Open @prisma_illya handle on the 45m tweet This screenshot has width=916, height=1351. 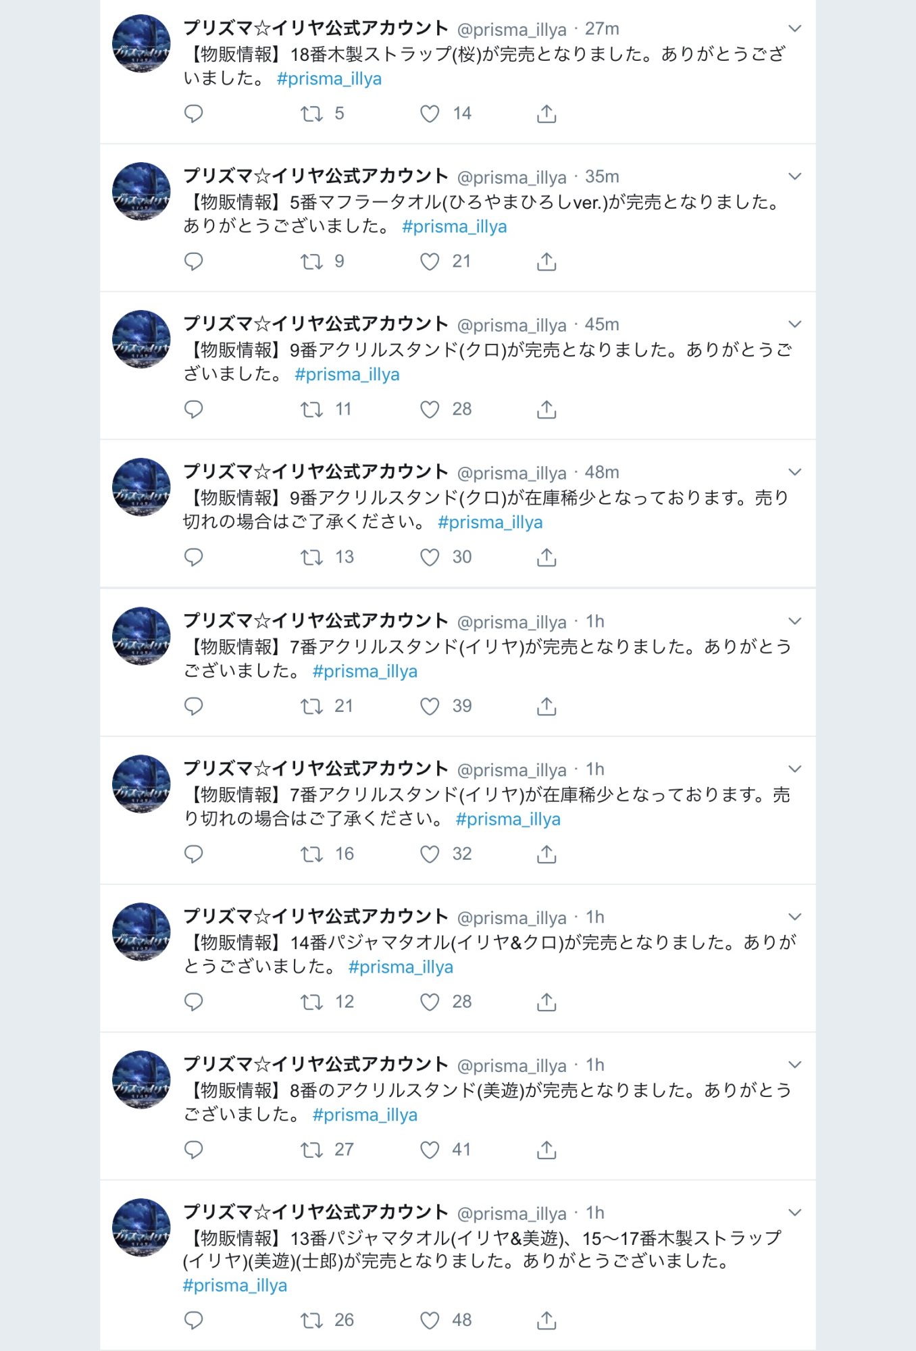point(511,326)
